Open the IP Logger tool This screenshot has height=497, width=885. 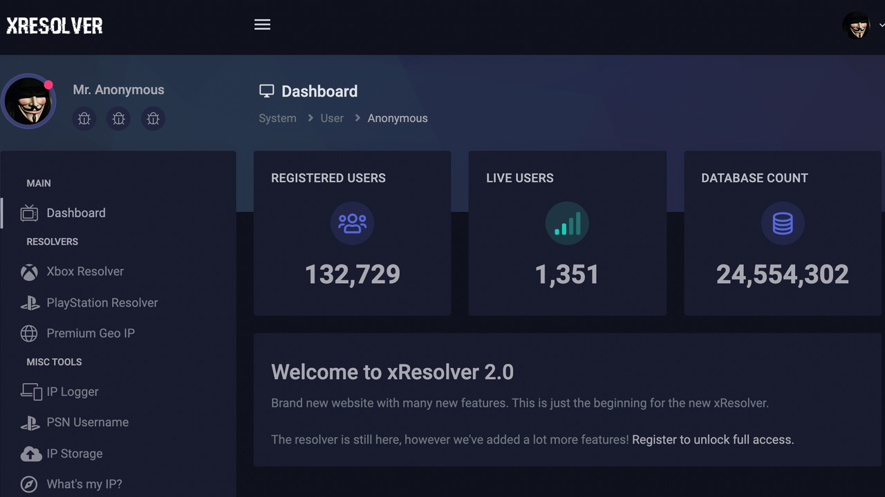(x=72, y=391)
